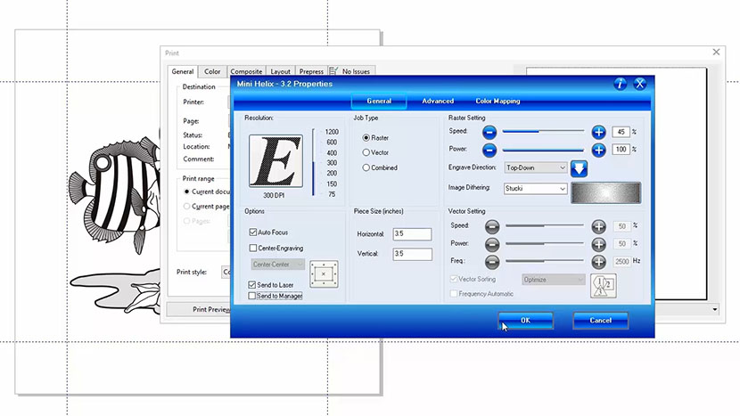Decrease raster speed with minus button
This screenshot has width=740, height=416.
[x=489, y=131]
